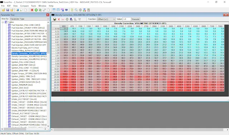229x135 pixels.
Task: Open the Function Offset (+/-) dropdown
Action: [x=106, y=19]
